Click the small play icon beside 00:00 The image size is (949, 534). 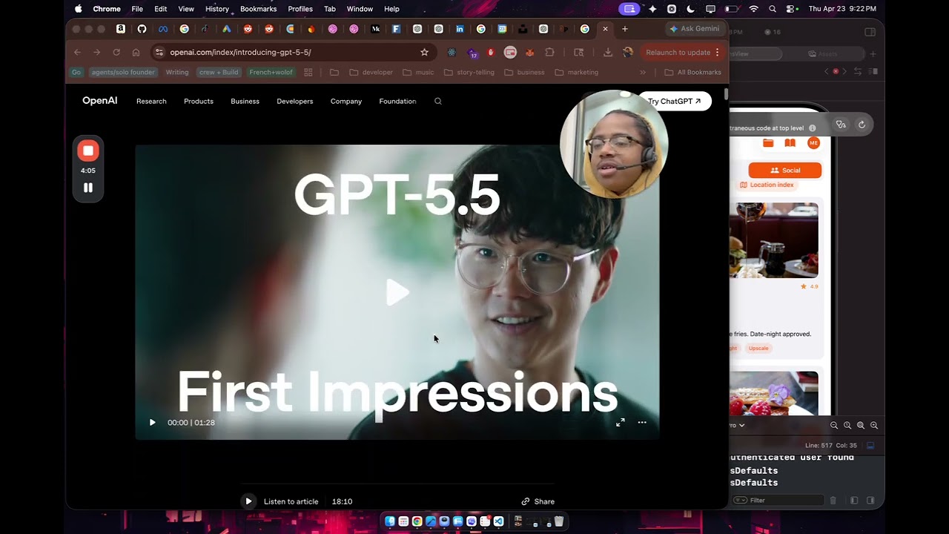click(x=153, y=423)
